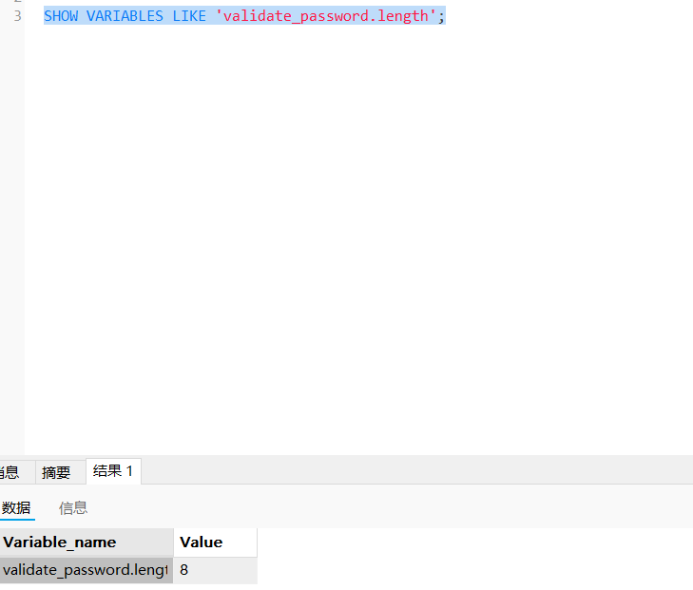Switch to the 信息 info sub-tab

73,508
